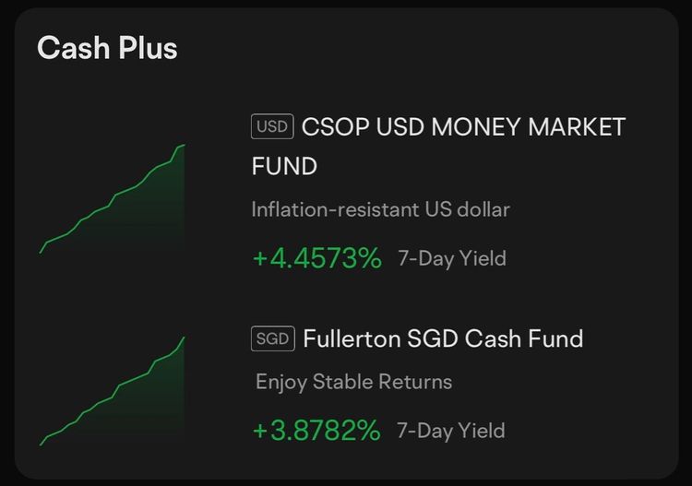Click the peak of the CSOP chart line
692x486 pixels.
click(185, 145)
